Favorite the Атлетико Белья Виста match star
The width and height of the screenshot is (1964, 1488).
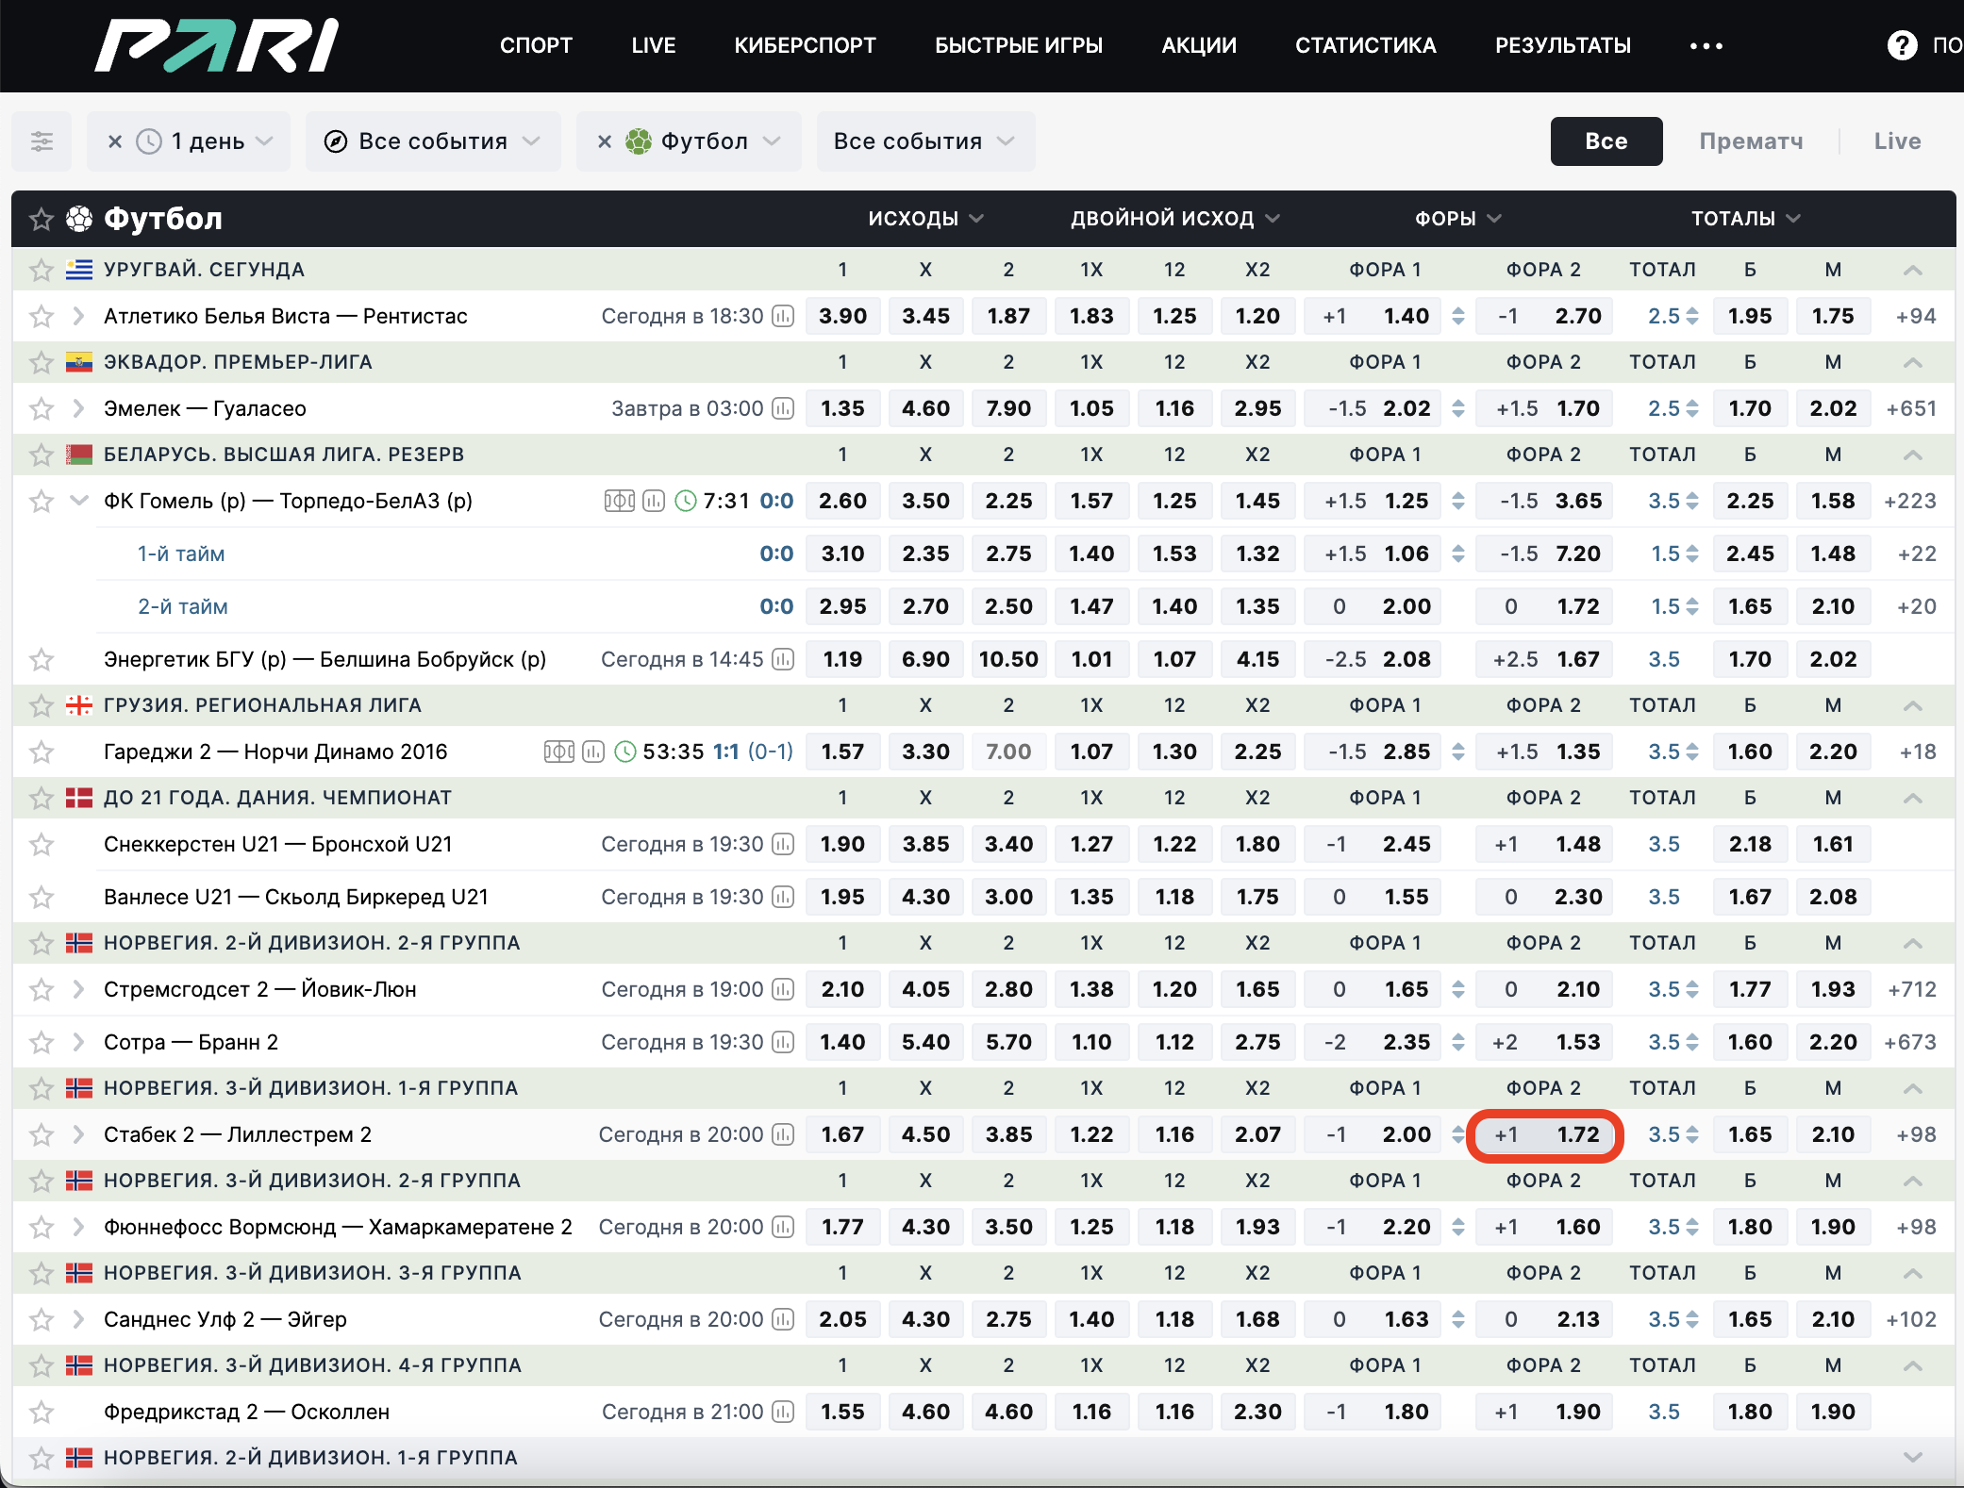click(41, 316)
